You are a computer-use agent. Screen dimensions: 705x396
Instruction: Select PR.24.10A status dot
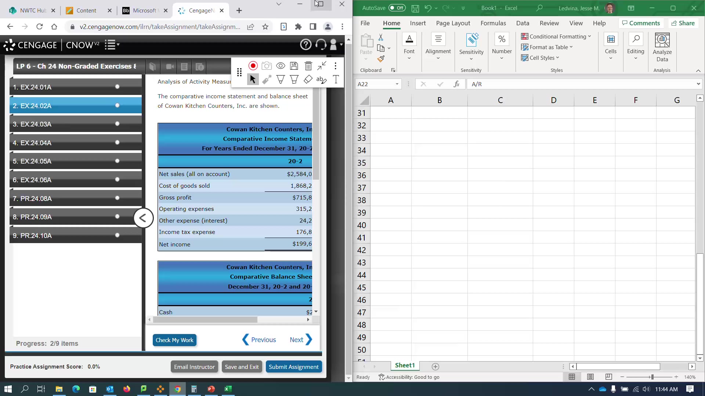point(117,235)
